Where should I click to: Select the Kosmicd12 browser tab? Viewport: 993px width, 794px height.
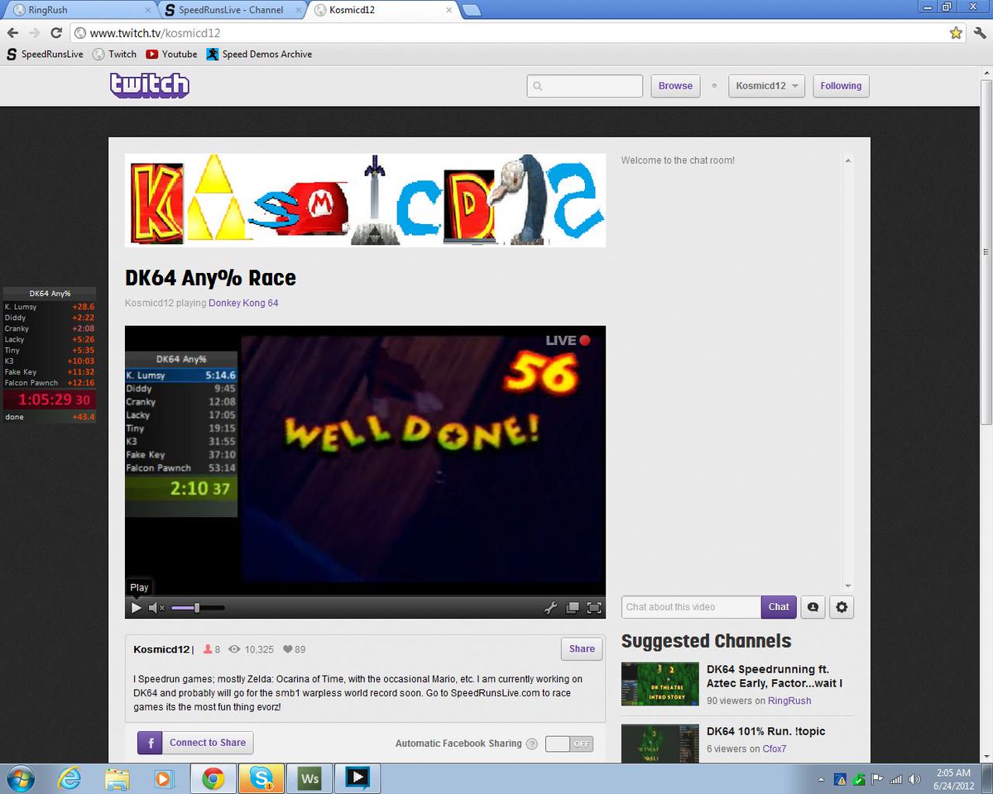(x=383, y=10)
